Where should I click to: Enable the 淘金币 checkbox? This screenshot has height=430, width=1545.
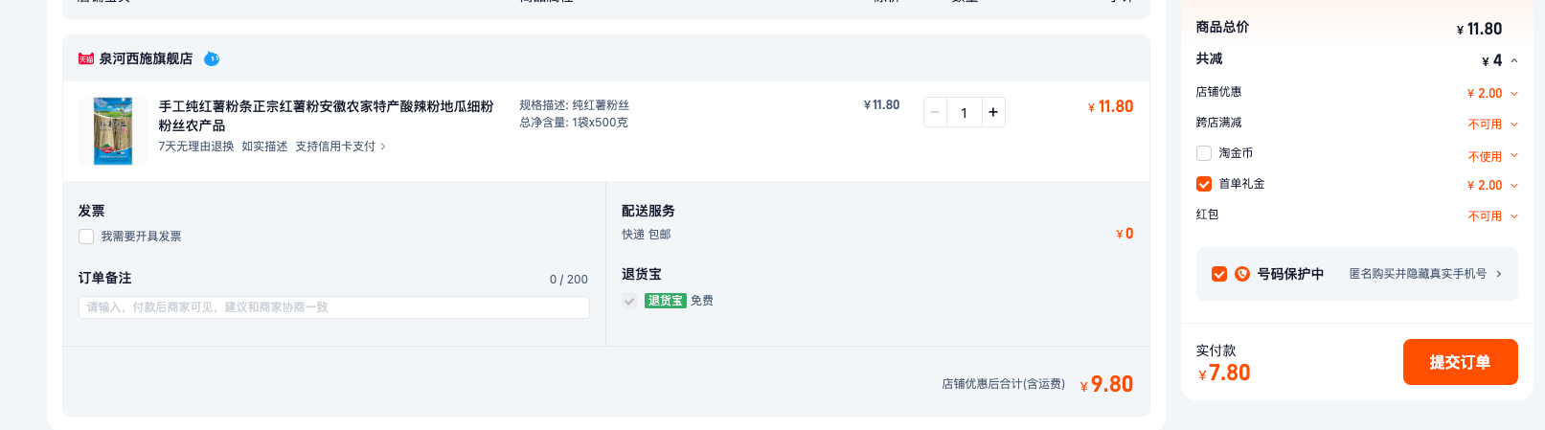(x=1204, y=153)
